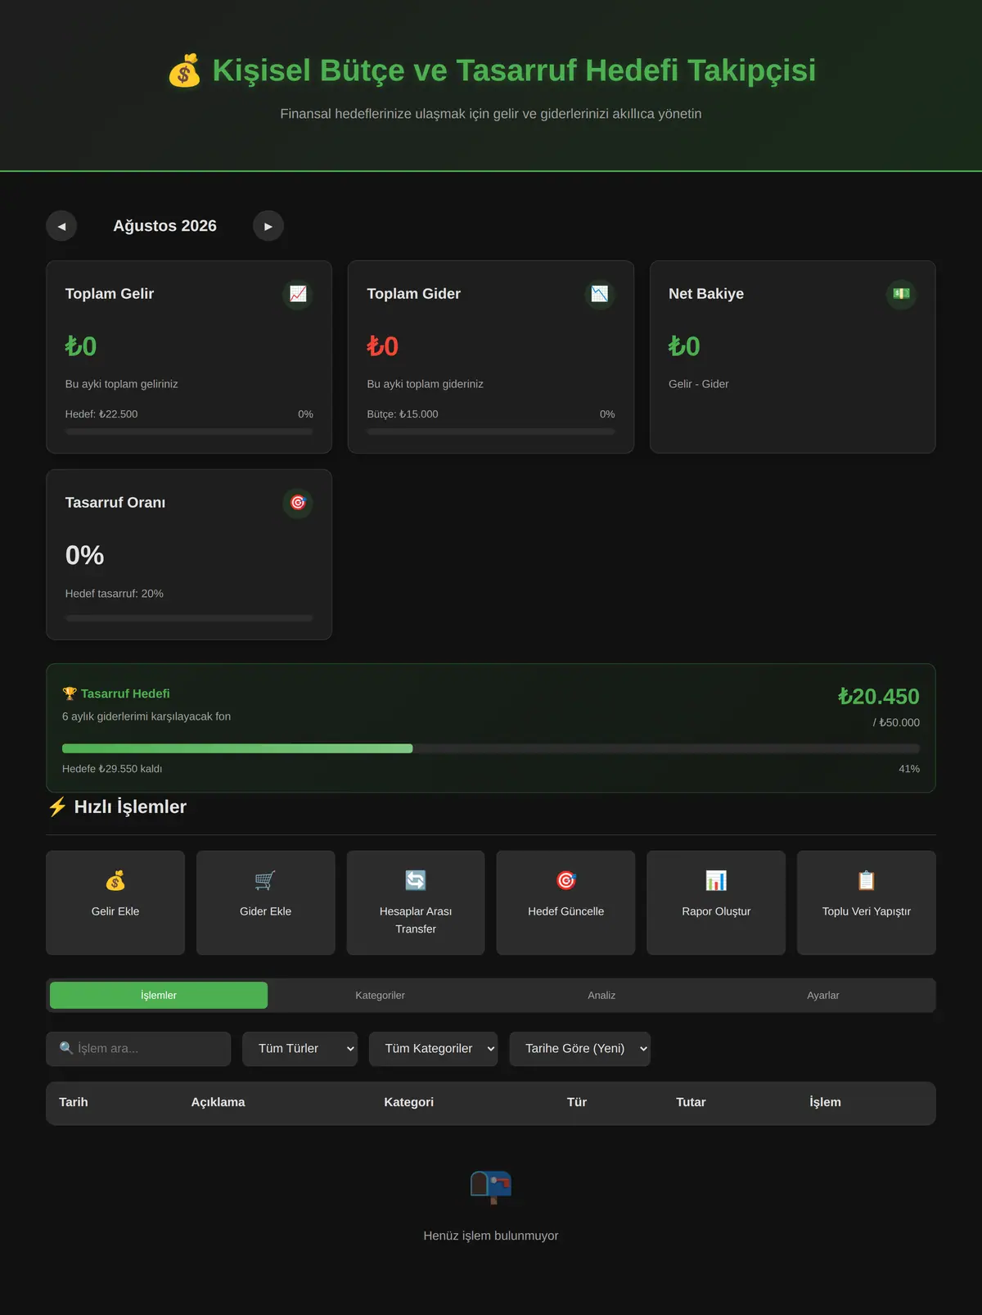982x1315 pixels.
Task: Click the Toplam Gelir Hedef progress bar
Action: pyautogui.click(x=189, y=432)
